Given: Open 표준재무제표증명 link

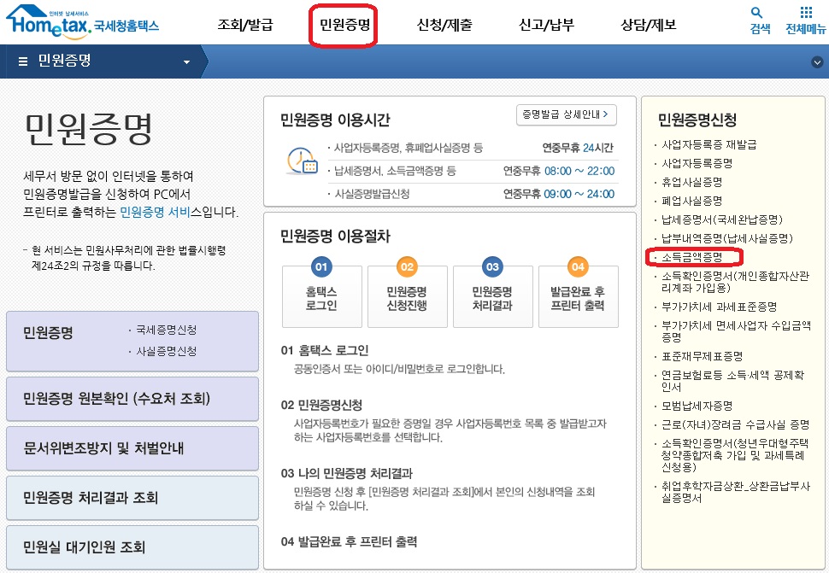Looking at the screenshot, I should [x=703, y=356].
